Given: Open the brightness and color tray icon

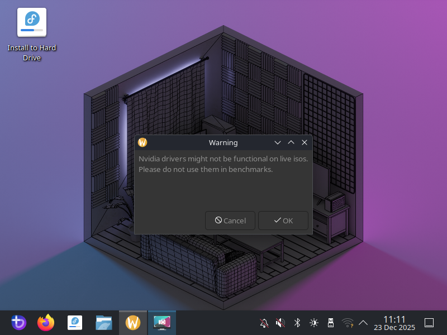Looking at the screenshot, I should pyautogui.click(x=314, y=323).
